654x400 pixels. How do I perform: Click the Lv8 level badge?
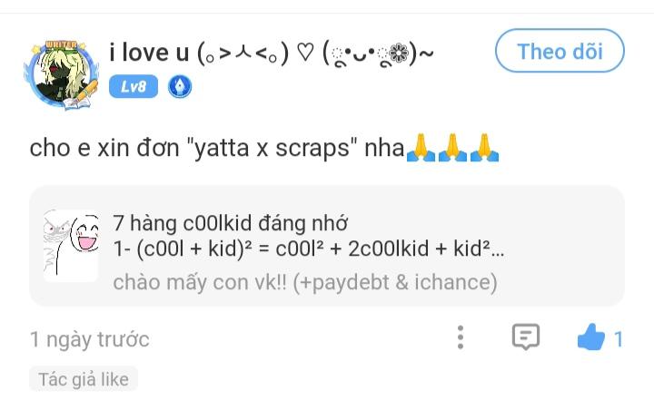click(133, 87)
